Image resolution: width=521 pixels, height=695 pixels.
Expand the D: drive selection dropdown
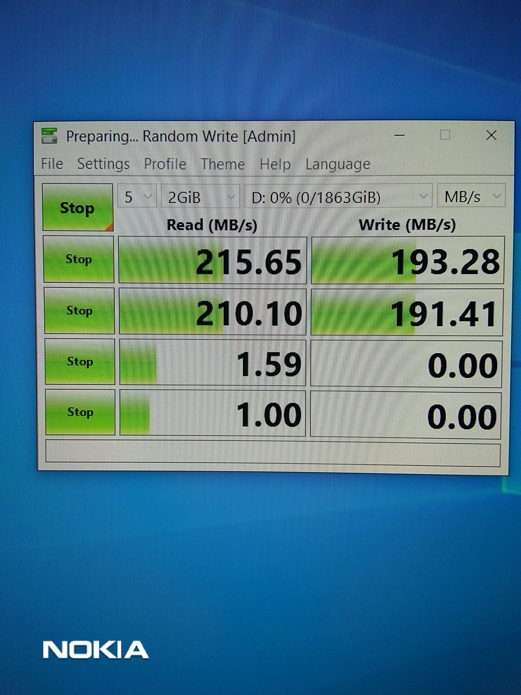(338, 198)
